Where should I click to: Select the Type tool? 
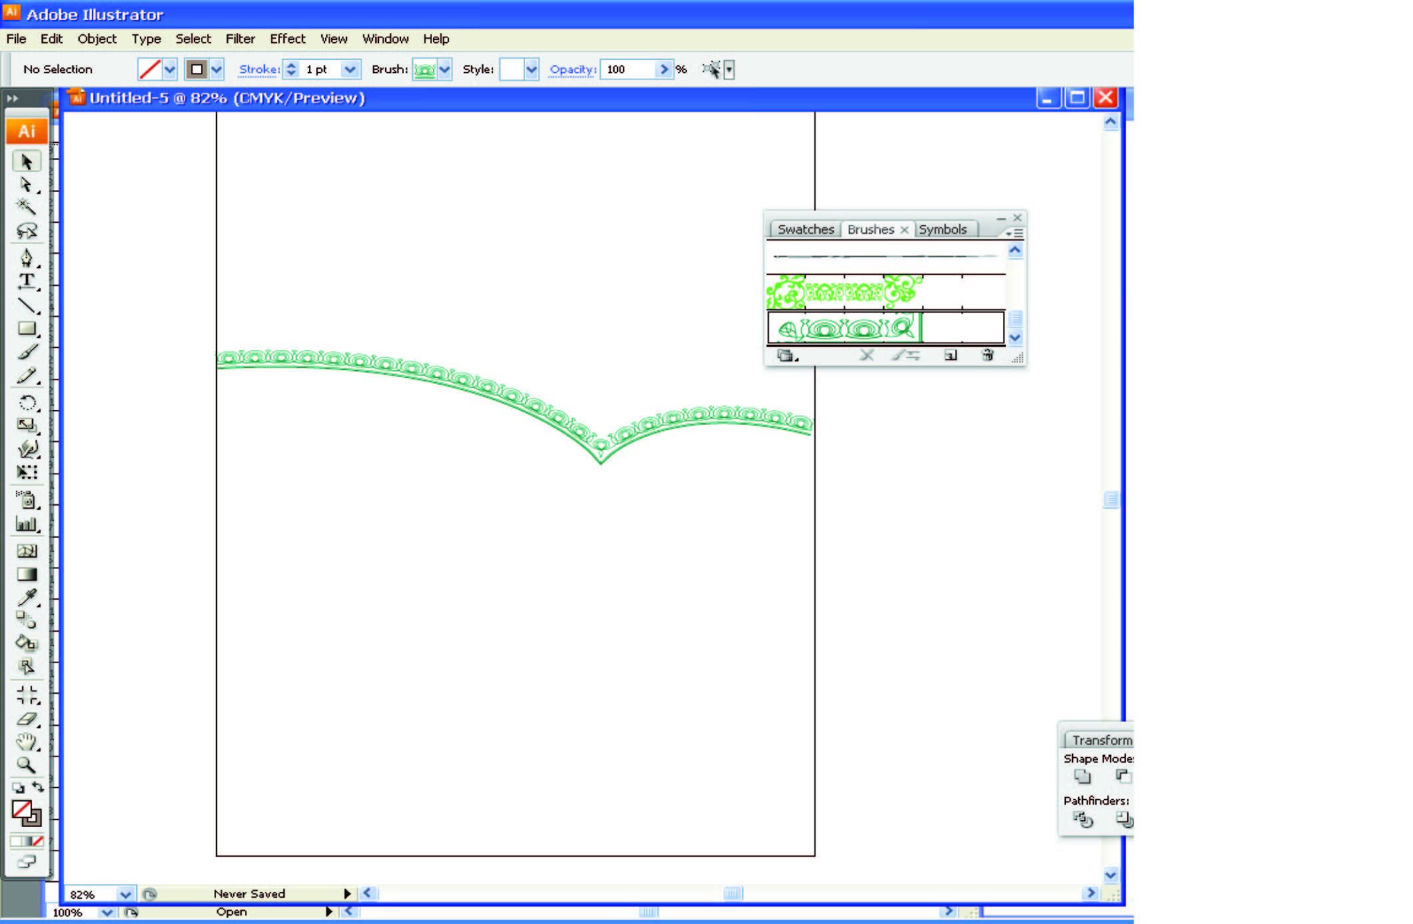click(26, 281)
